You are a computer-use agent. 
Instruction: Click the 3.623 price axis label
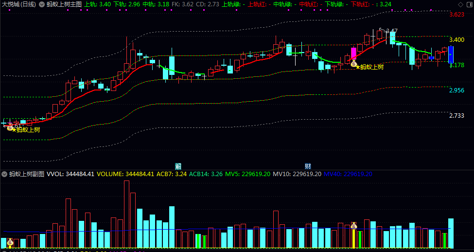pyautogui.click(x=457, y=15)
